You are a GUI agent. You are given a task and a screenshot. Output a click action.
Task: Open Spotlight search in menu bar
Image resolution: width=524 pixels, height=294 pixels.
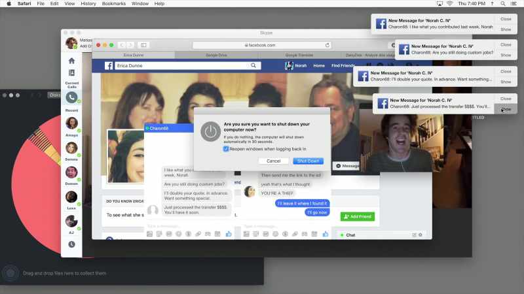point(503,4)
